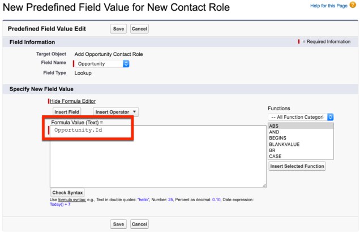Click the top Save button
The height and width of the screenshot is (234, 360).
[x=118, y=28]
